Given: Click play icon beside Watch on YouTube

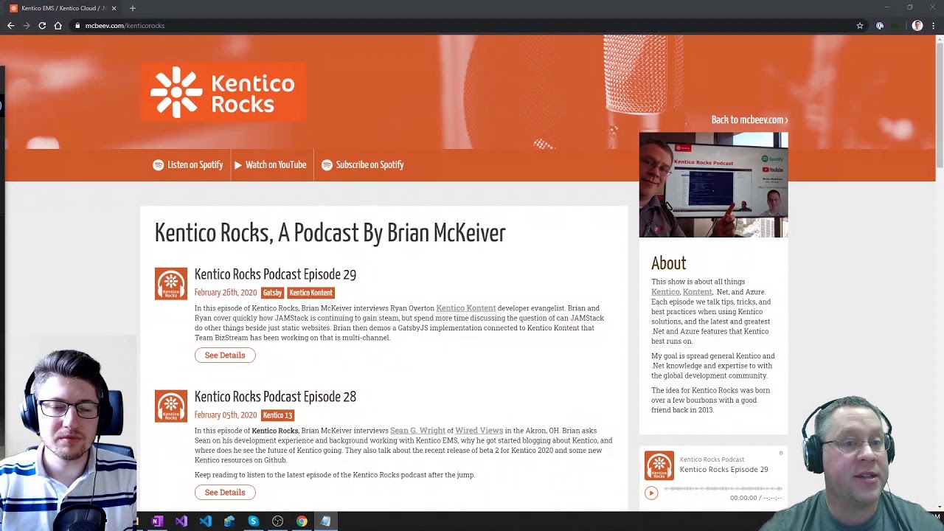Looking at the screenshot, I should (x=238, y=165).
